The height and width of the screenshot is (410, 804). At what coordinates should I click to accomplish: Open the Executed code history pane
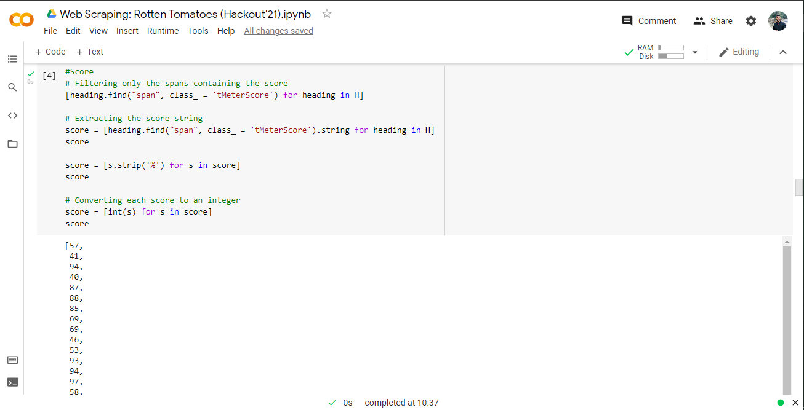[x=12, y=360]
